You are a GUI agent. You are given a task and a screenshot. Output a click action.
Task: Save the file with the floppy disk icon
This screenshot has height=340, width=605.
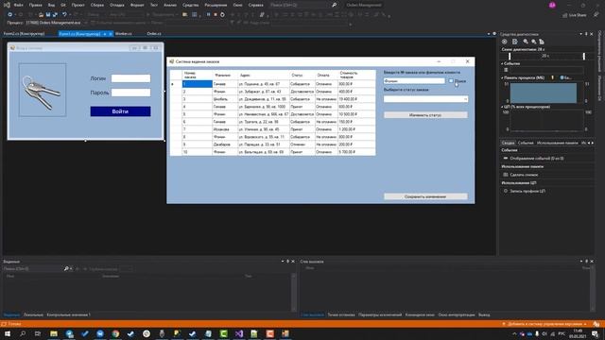click(48, 15)
